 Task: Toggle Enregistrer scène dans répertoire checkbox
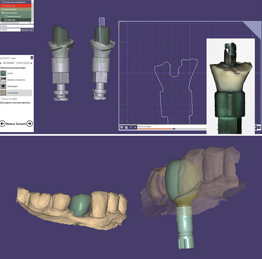coord(1,102)
